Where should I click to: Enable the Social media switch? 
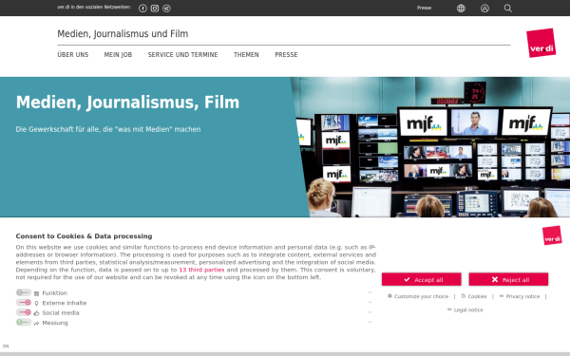(24, 312)
